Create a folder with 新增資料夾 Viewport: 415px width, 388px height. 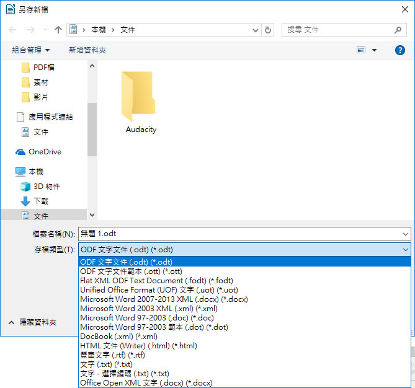87,50
